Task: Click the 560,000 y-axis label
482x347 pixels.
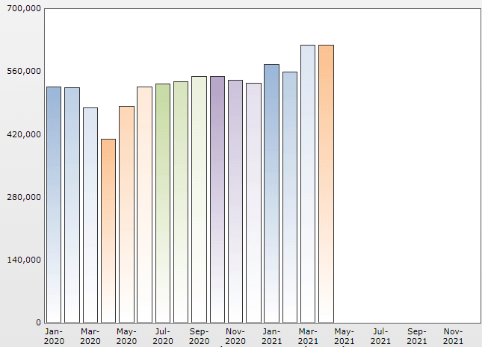Action: (24, 71)
